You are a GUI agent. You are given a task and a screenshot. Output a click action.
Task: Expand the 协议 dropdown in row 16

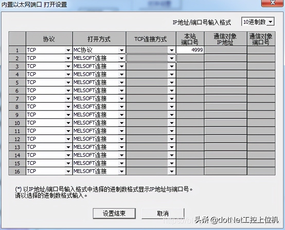tap(68, 171)
